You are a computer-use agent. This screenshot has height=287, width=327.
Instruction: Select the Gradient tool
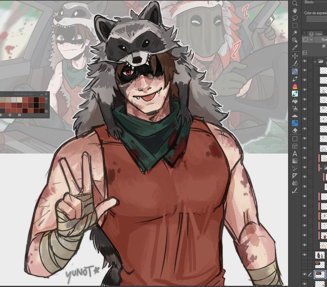295,161
